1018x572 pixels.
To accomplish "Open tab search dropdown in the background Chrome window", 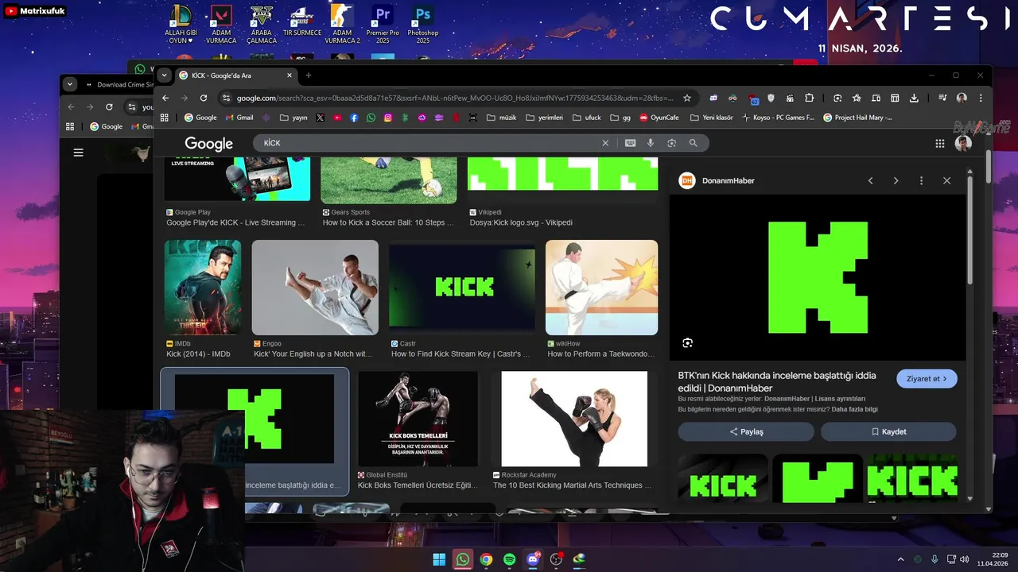I will pos(70,84).
